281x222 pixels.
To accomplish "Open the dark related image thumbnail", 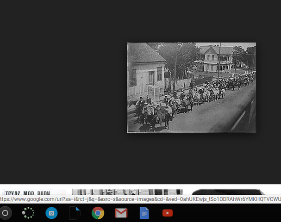I will pos(228,192).
